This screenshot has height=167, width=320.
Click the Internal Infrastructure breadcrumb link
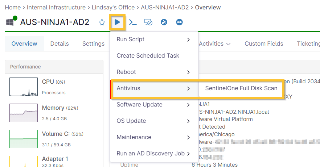coord(56,7)
